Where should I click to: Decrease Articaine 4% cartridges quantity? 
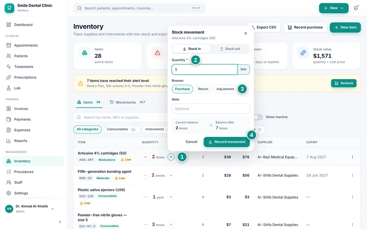click(145, 157)
